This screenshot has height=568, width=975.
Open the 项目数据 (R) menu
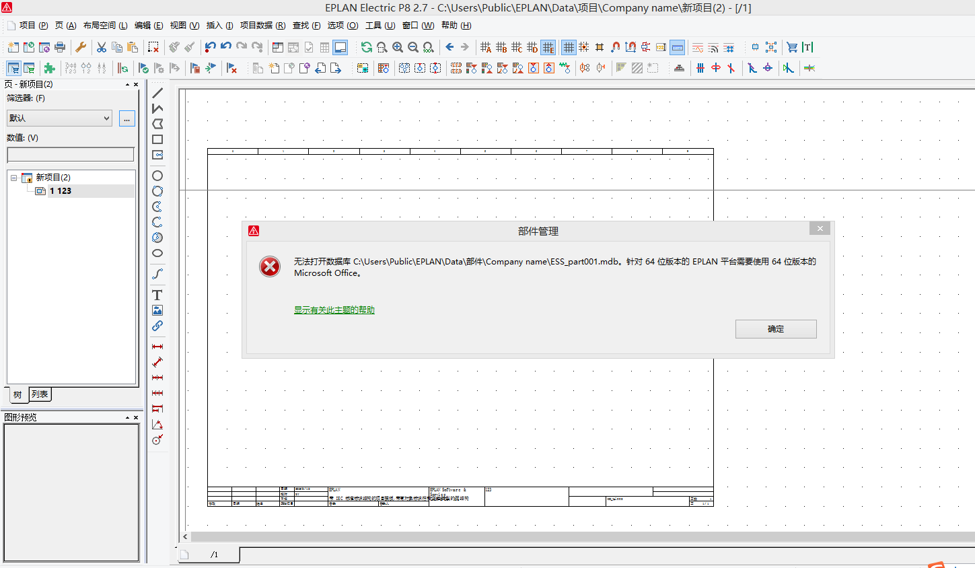pos(262,26)
